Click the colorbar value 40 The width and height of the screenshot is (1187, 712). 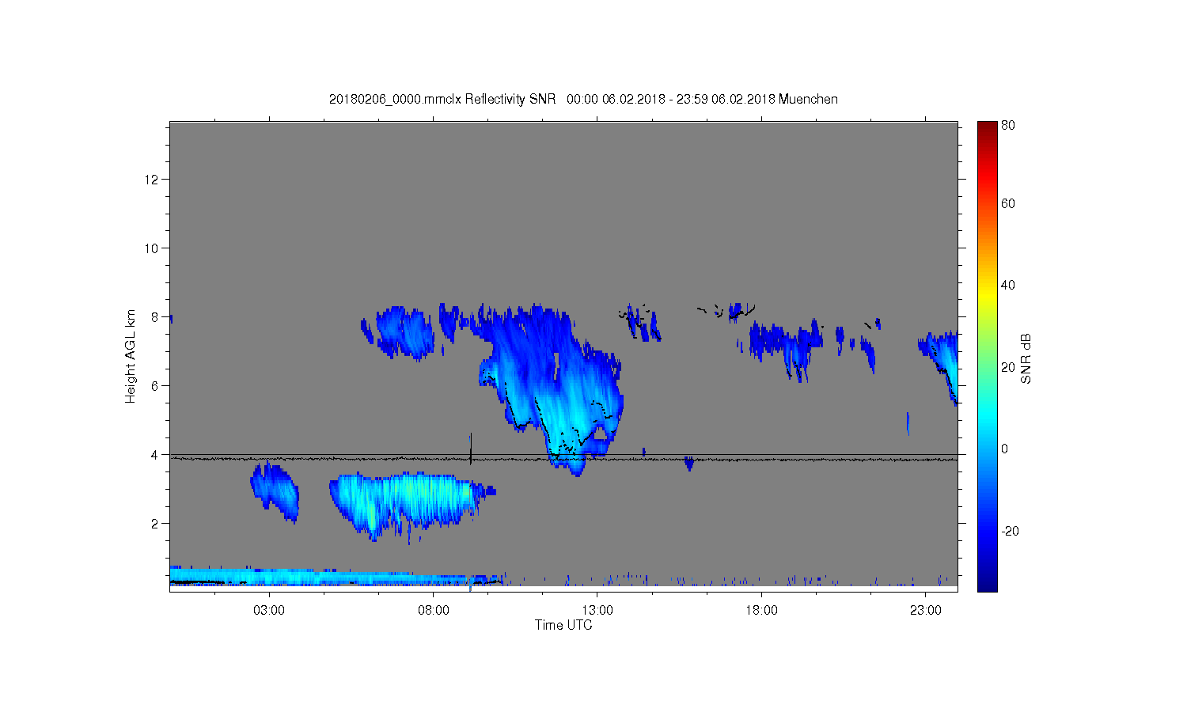(1008, 285)
